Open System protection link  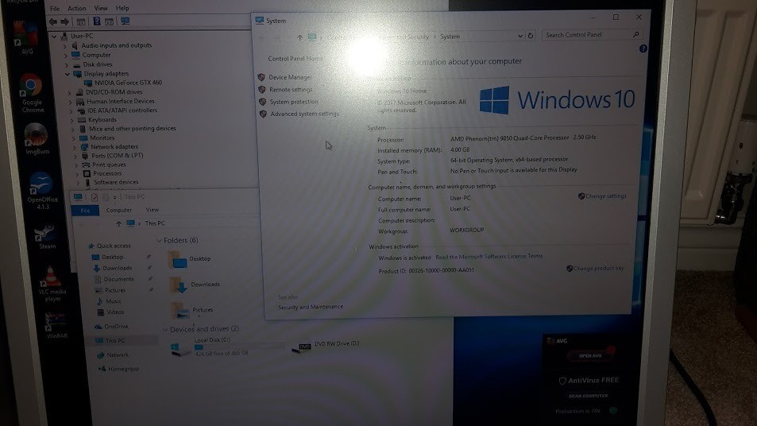coord(294,102)
